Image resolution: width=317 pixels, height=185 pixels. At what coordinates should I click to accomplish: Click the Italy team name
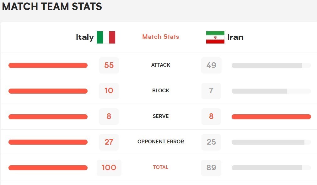tap(85, 37)
